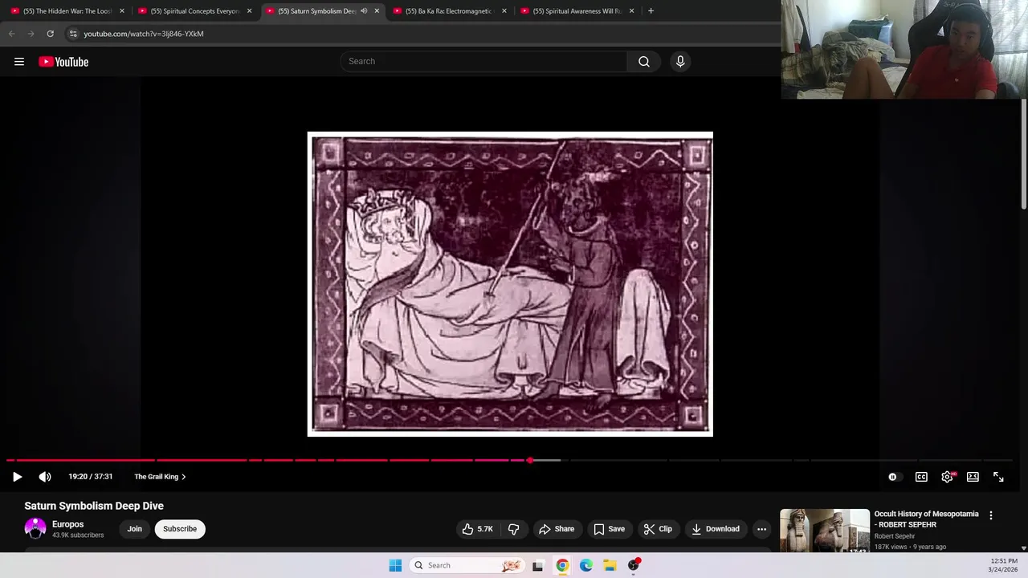Screen dimensions: 1028x578
Task: Open the Windows Start menu
Action: tap(395, 565)
